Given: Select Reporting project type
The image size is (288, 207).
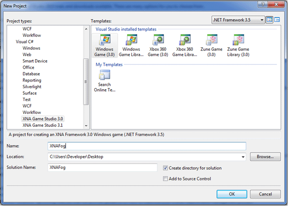Looking at the screenshot, I should [x=32, y=80].
